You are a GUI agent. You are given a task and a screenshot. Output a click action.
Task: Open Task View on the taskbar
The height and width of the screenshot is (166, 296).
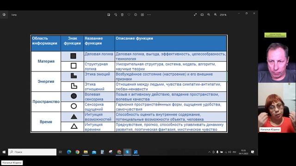pyautogui.click(x=61, y=152)
